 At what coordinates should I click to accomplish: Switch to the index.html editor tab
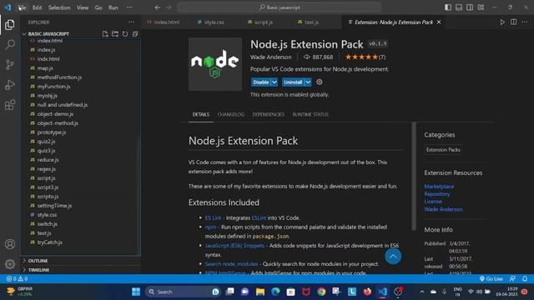[x=166, y=22]
